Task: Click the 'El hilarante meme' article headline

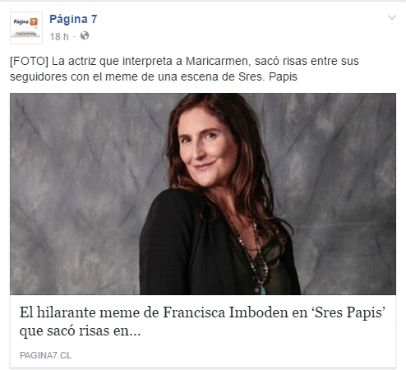Action: [202, 321]
